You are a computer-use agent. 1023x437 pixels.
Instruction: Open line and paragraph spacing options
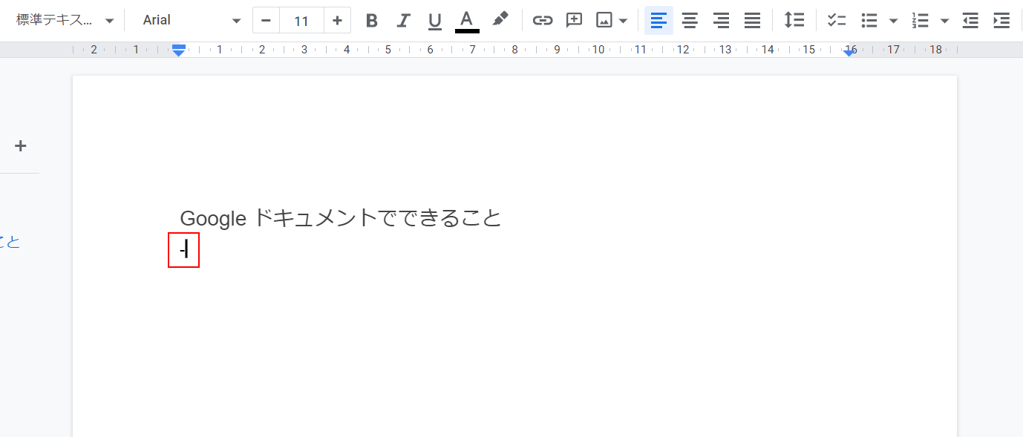coord(794,20)
